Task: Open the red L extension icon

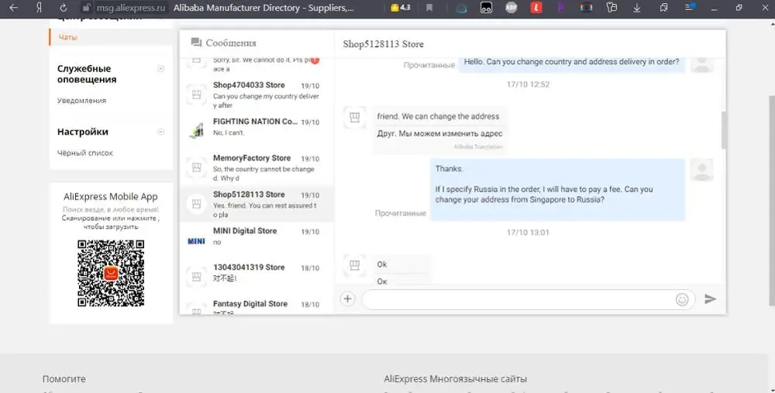Action: [x=536, y=8]
